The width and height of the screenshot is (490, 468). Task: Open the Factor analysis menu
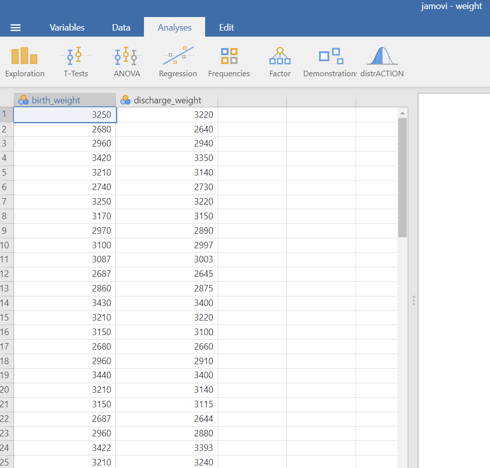(280, 62)
